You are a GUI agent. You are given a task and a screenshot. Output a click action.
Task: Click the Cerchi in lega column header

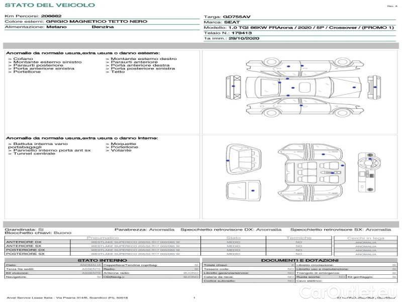pos(365,238)
